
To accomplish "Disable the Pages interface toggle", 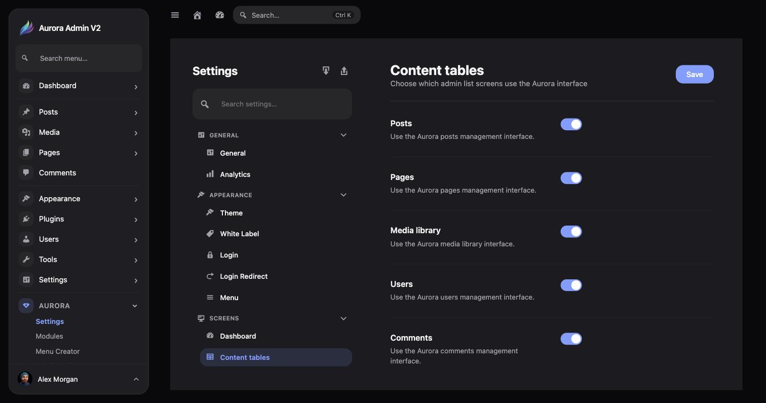I will [x=571, y=178].
